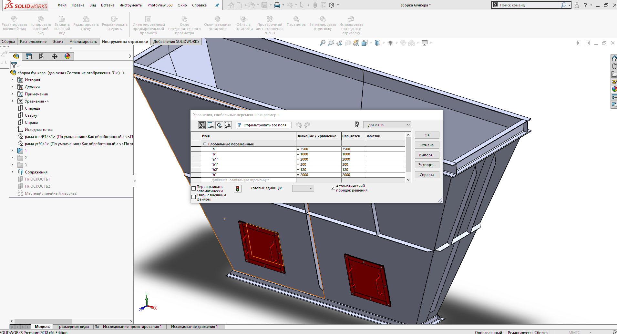Viewport: 617px width, 334px height.
Task: Open the Угловые единицы dropdown
Action: 303,189
